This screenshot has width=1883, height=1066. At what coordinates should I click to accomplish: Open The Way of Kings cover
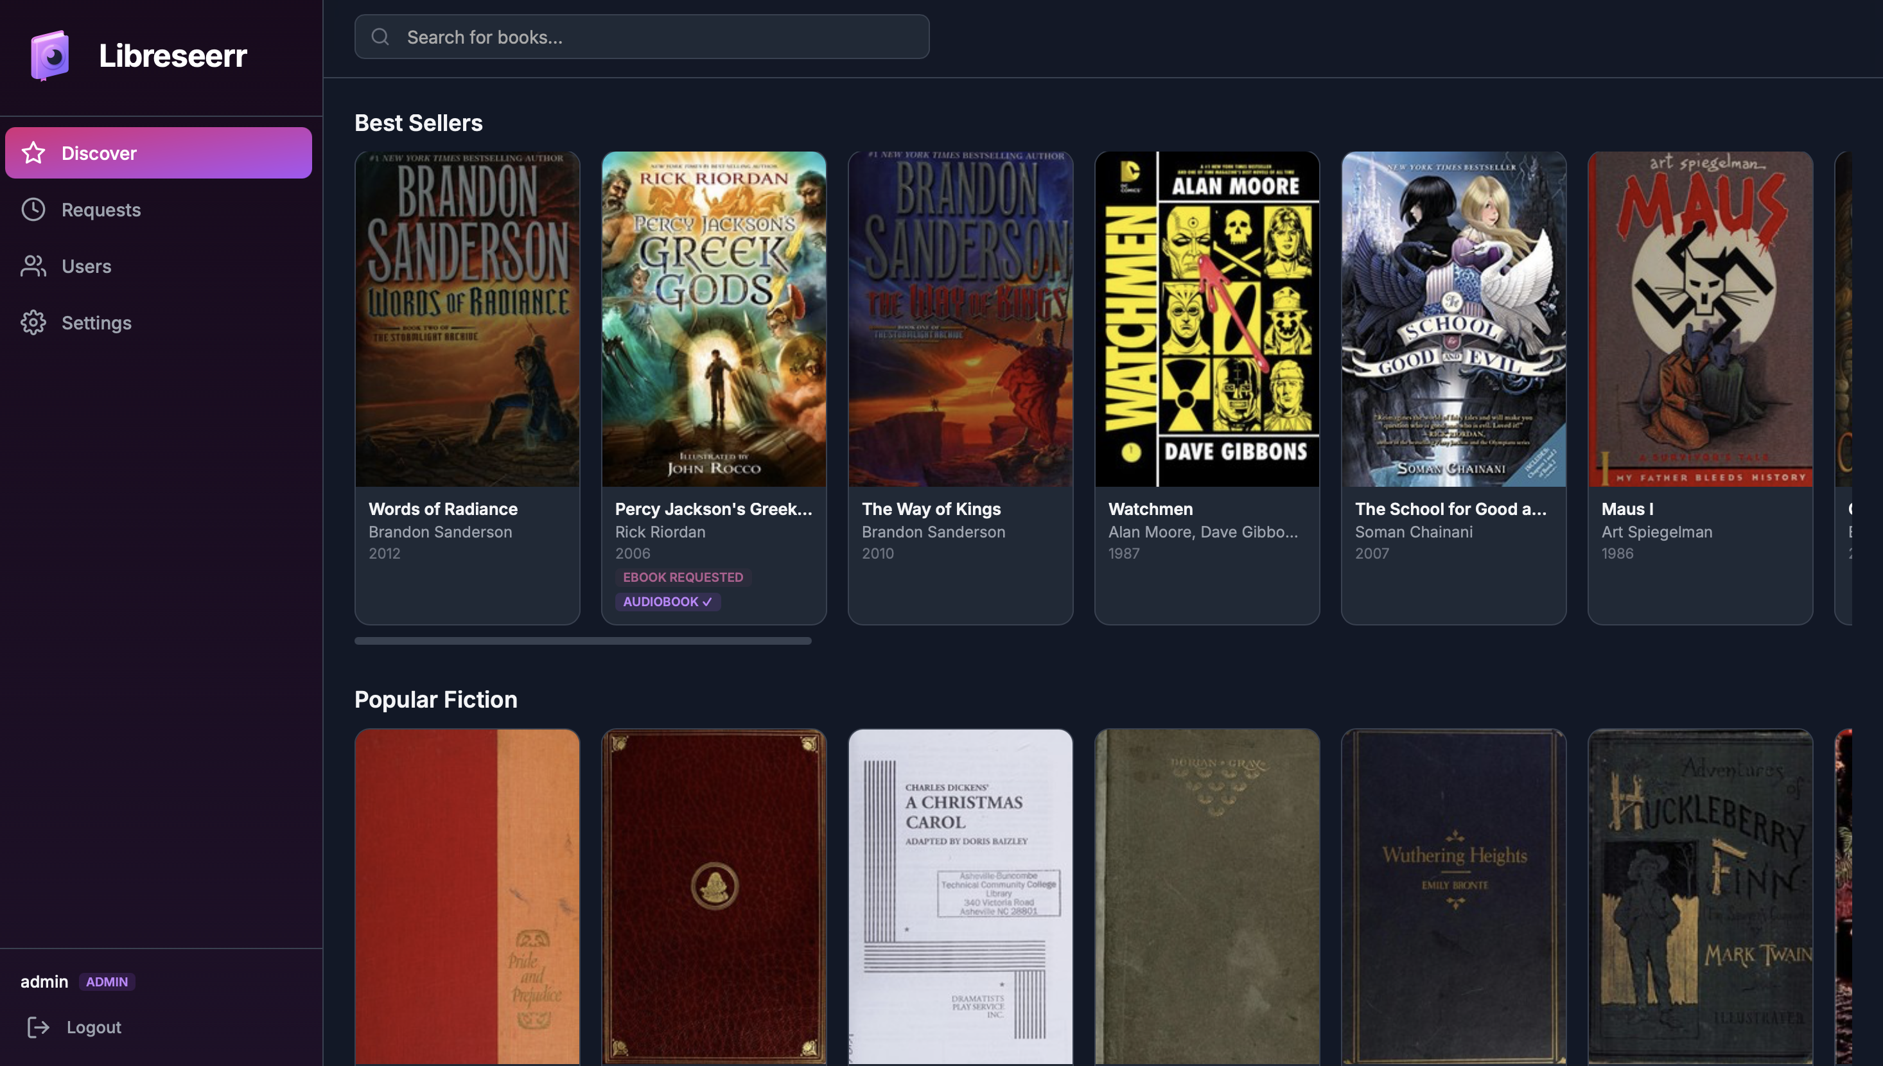tap(961, 319)
